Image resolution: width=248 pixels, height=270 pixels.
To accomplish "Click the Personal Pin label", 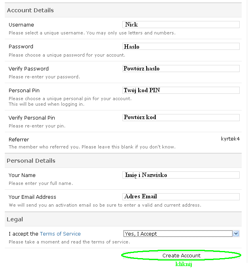I will [x=24, y=91].
